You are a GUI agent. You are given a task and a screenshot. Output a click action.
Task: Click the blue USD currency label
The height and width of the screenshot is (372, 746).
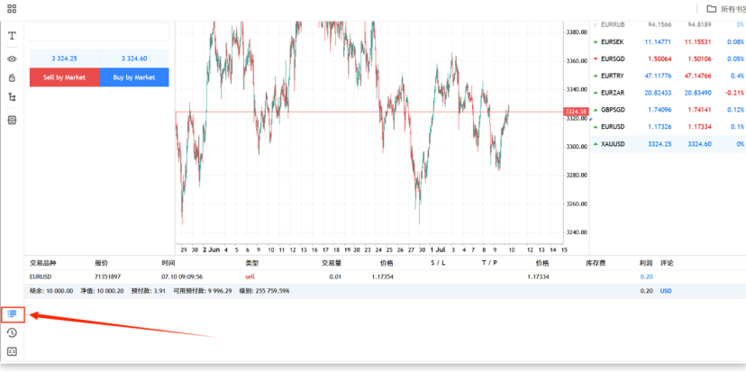pyautogui.click(x=666, y=291)
